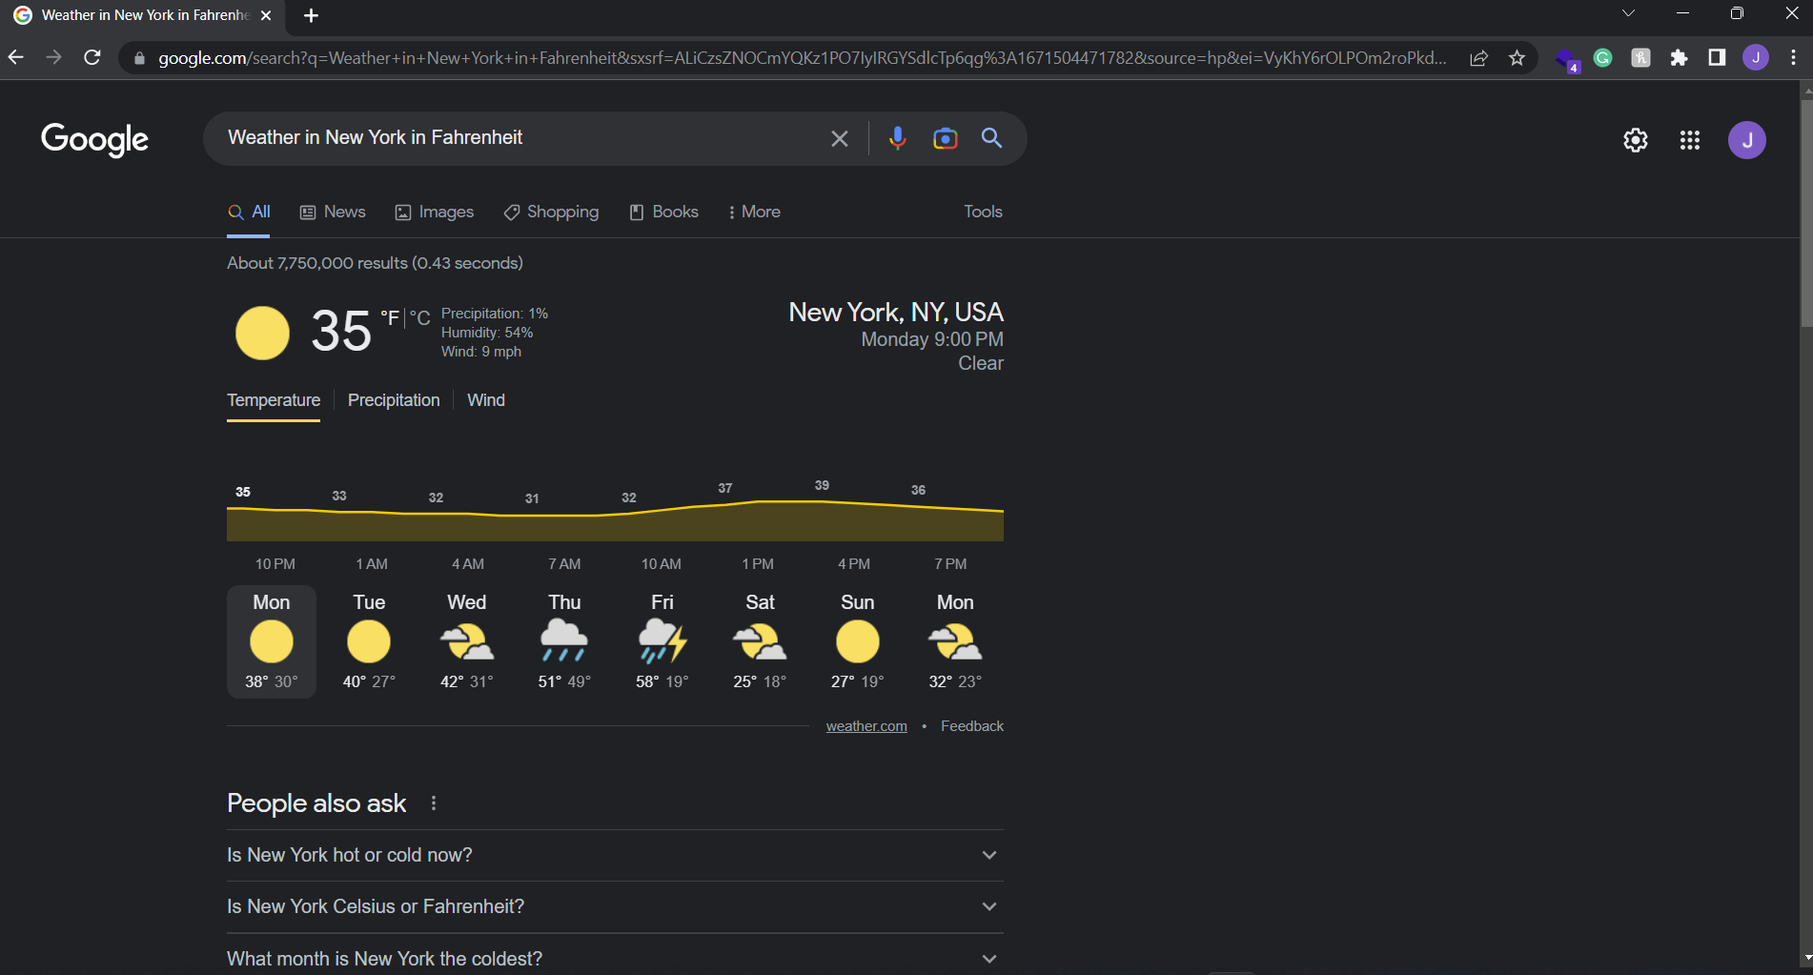Share this page from the address bar
Viewport: 1813px width, 975px height.
click(1478, 58)
